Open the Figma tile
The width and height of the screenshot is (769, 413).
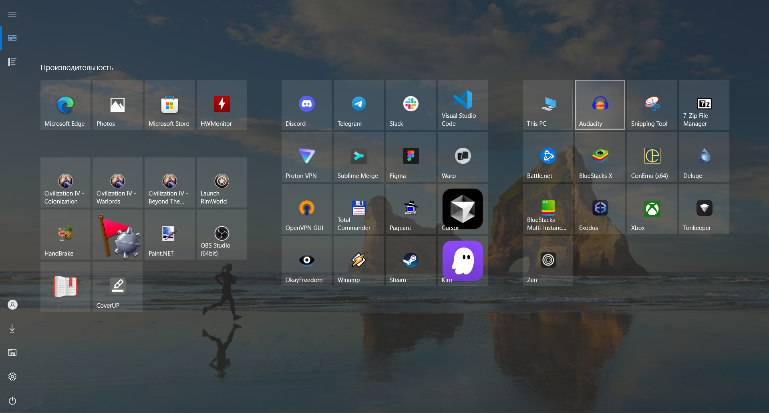click(411, 157)
